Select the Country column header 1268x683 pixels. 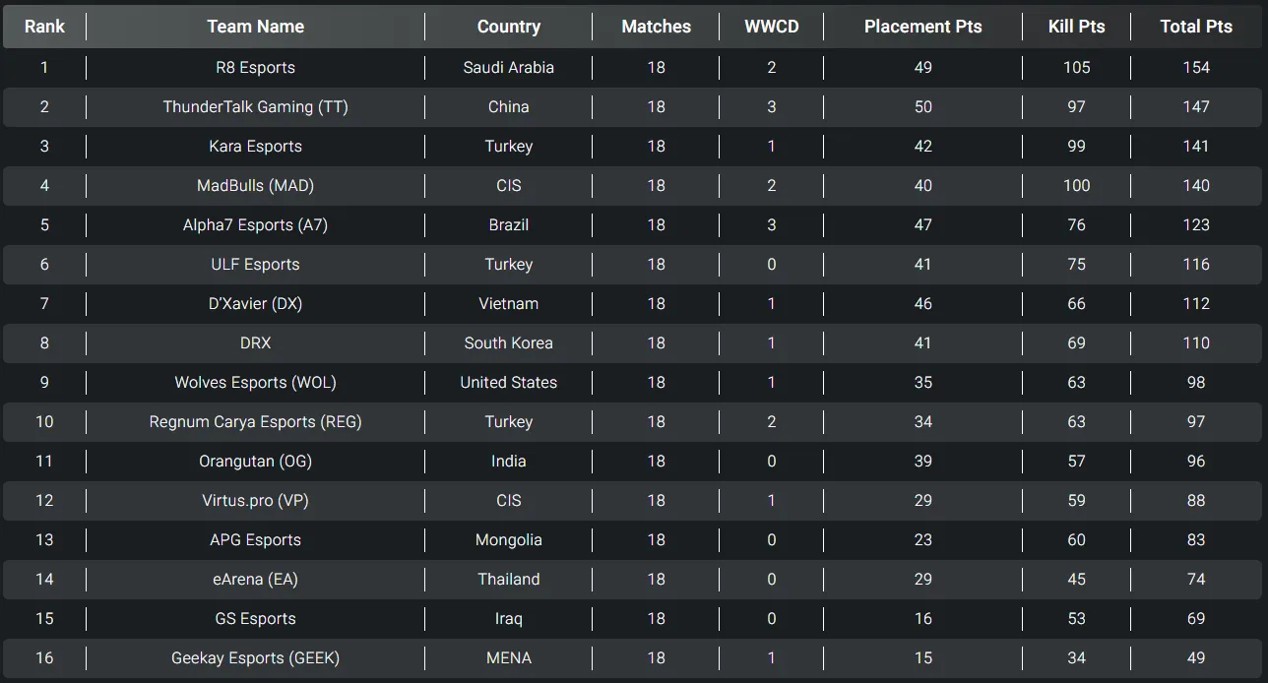(x=508, y=27)
